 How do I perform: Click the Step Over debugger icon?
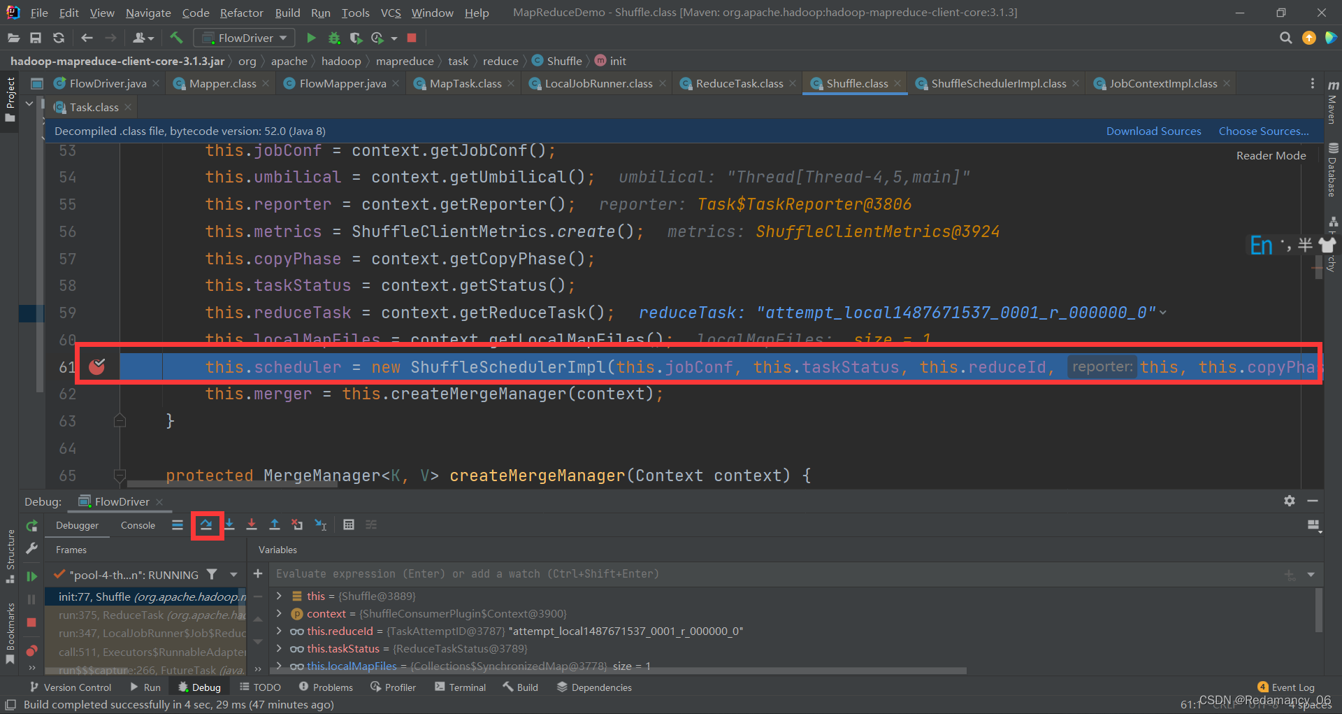coord(206,524)
